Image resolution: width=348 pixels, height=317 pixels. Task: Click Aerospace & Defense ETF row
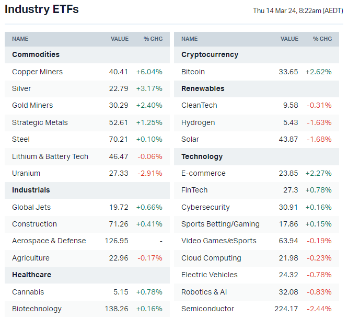tap(49, 241)
